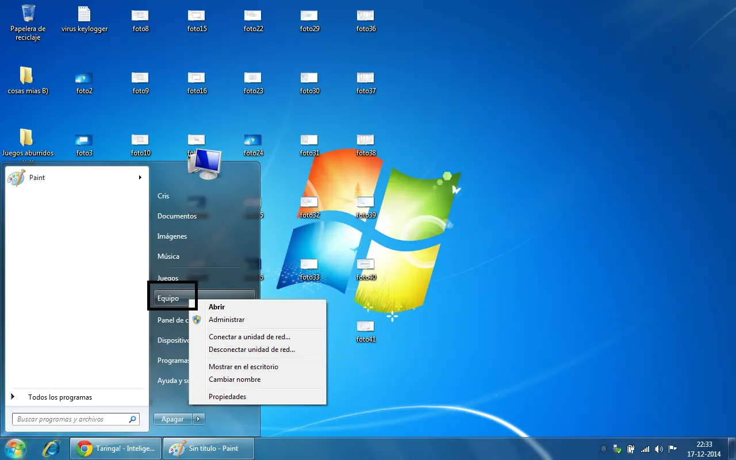Open the network signal tray icon
Screen dimensions: 736x460
(645, 449)
